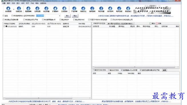Open the highlighted policy combo box
Viewport: 187px width, 105px height.
[48, 16]
